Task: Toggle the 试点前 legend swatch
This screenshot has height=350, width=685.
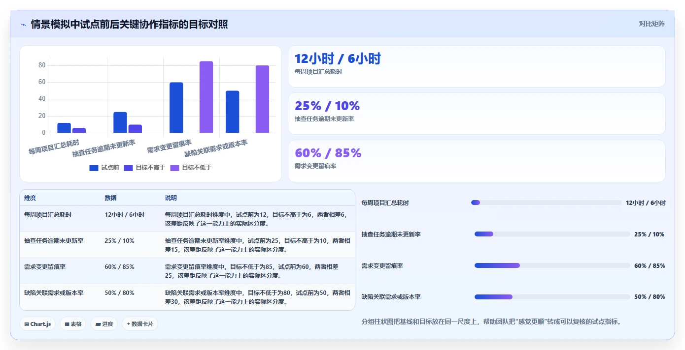Action: point(94,168)
